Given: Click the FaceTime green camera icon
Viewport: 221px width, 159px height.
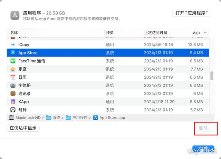Looking at the screenshot, I should point(13,61).
